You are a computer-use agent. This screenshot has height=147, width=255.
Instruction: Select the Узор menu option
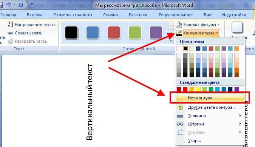coord(194,141)
